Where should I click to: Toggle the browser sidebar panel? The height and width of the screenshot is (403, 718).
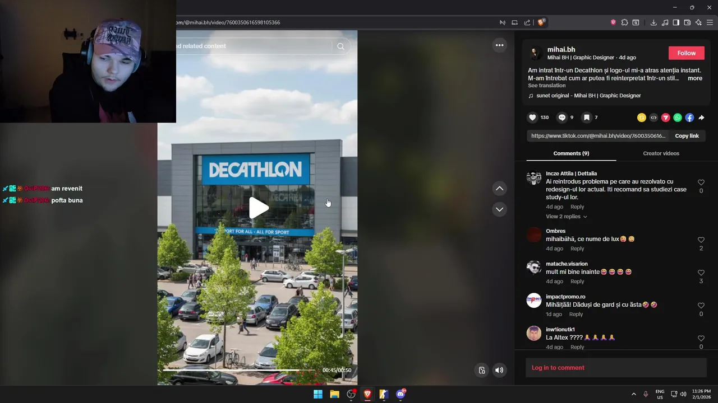point(676,22)
